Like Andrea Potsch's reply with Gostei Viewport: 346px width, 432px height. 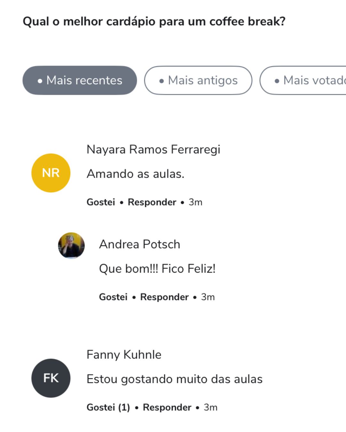[x=113, y=297]
